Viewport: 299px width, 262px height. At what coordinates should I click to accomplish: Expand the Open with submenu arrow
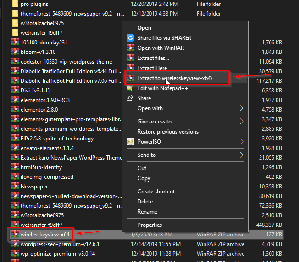pyautogui.click(x=241, y=108)
